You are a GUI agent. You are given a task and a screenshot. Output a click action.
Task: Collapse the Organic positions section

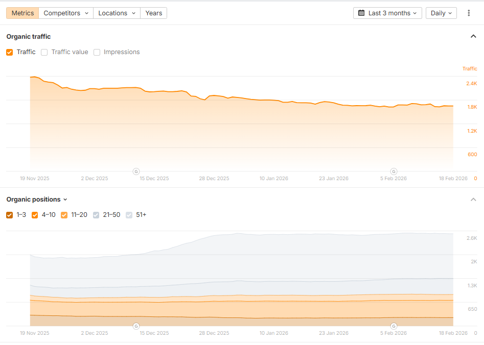[473, 200]
